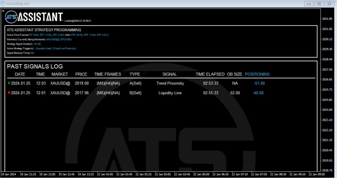Click the TIME FRAMES column header
Image resolution: width=337 pixels, height=178 pixels.
pyautogui.click(x=108, y=74)
